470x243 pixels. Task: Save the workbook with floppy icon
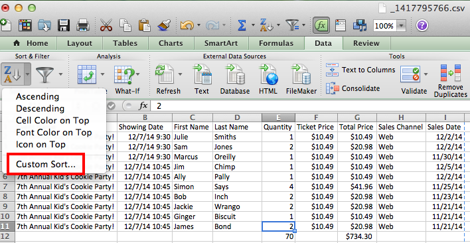coord(64,25)
